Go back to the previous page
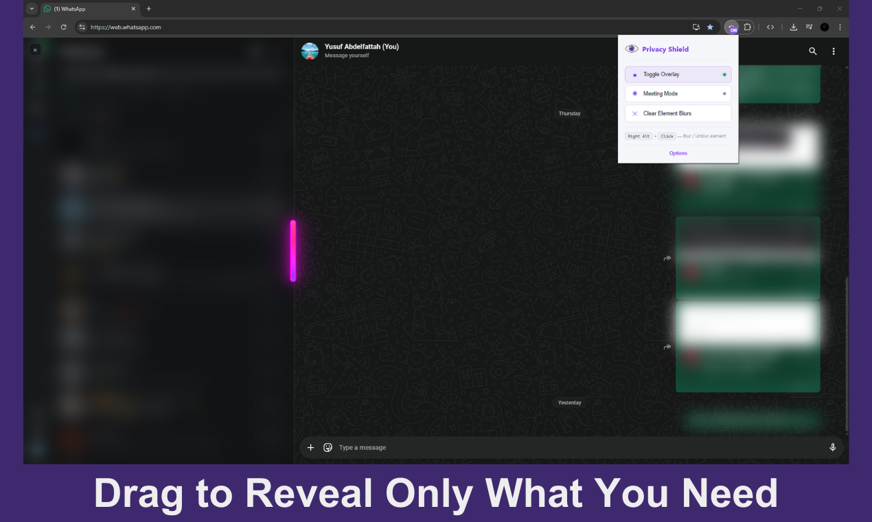Image resolution: width=872 pixels, height=522 pixels. (32, 27)
